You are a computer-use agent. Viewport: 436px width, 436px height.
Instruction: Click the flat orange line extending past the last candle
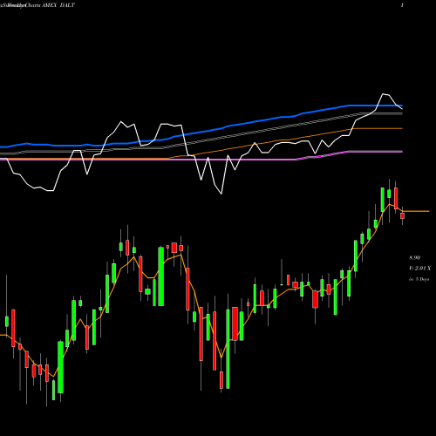coord(416,211)
